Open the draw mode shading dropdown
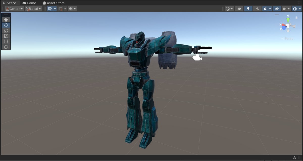 pos(230,9)
